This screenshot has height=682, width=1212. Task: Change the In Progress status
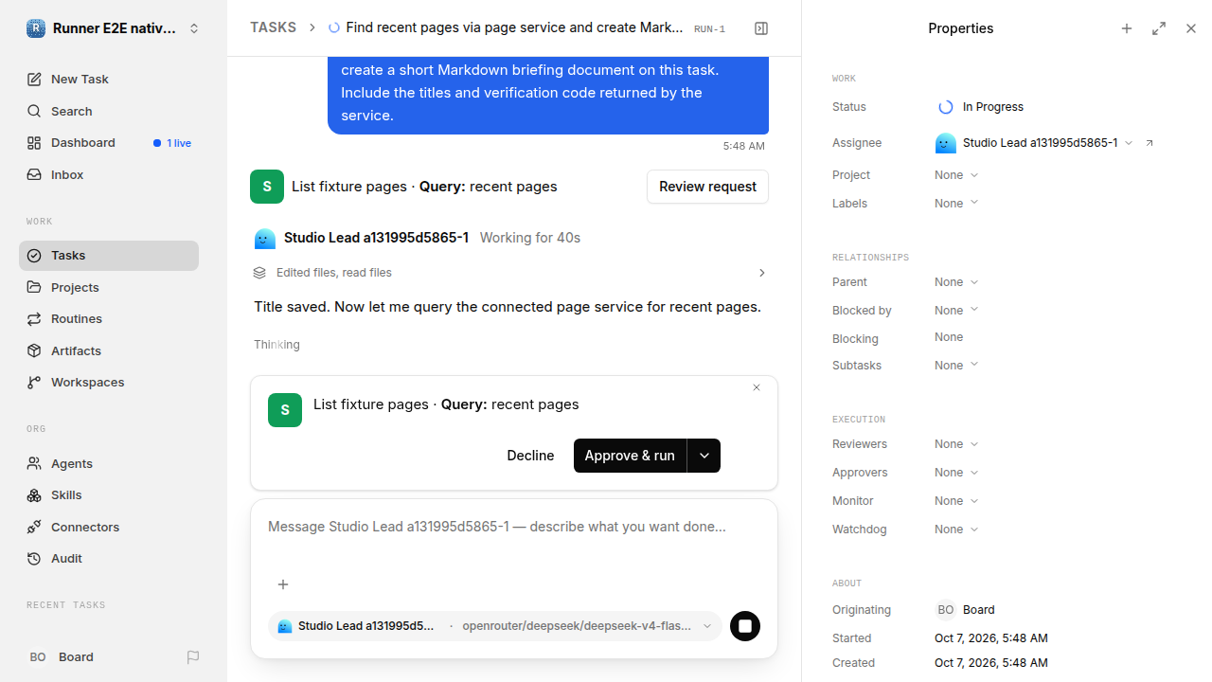point(980,107)
